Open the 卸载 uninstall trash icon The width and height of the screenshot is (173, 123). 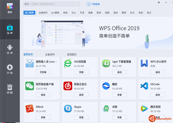[10, 87]
